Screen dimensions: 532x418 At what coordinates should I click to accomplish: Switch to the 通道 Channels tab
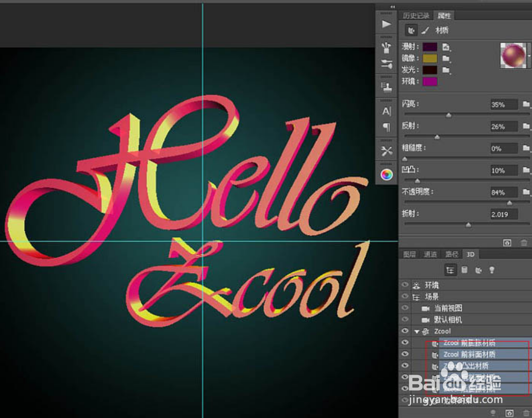coord(431,254)
